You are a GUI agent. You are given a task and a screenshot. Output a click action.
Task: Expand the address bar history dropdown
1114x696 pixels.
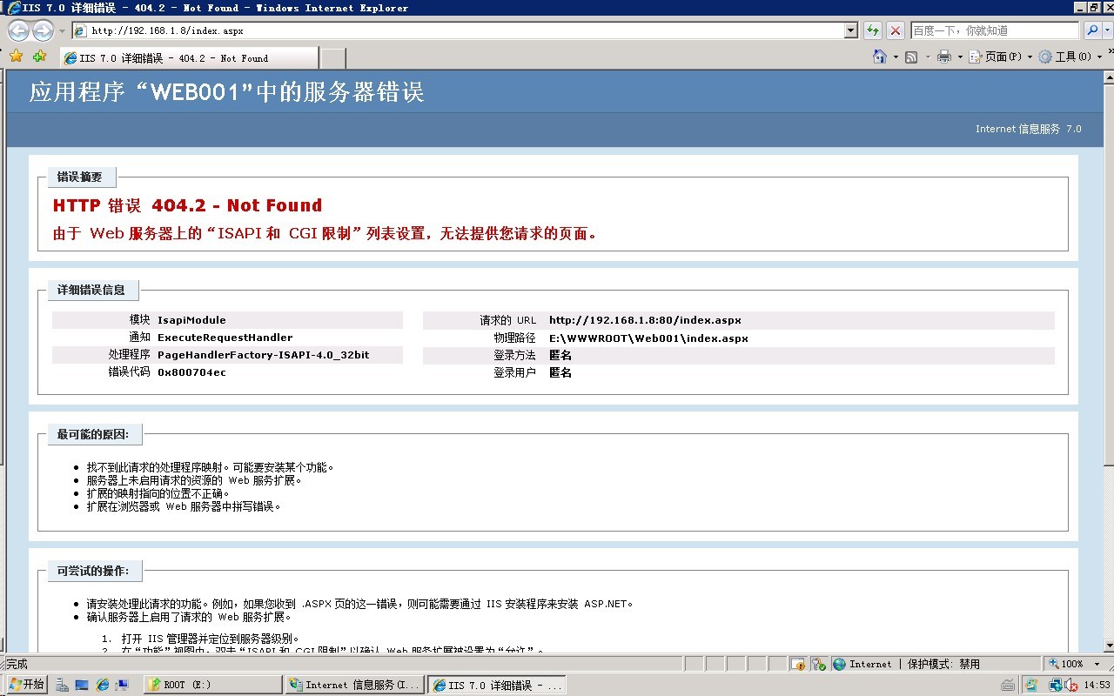(x=851, y=30)
